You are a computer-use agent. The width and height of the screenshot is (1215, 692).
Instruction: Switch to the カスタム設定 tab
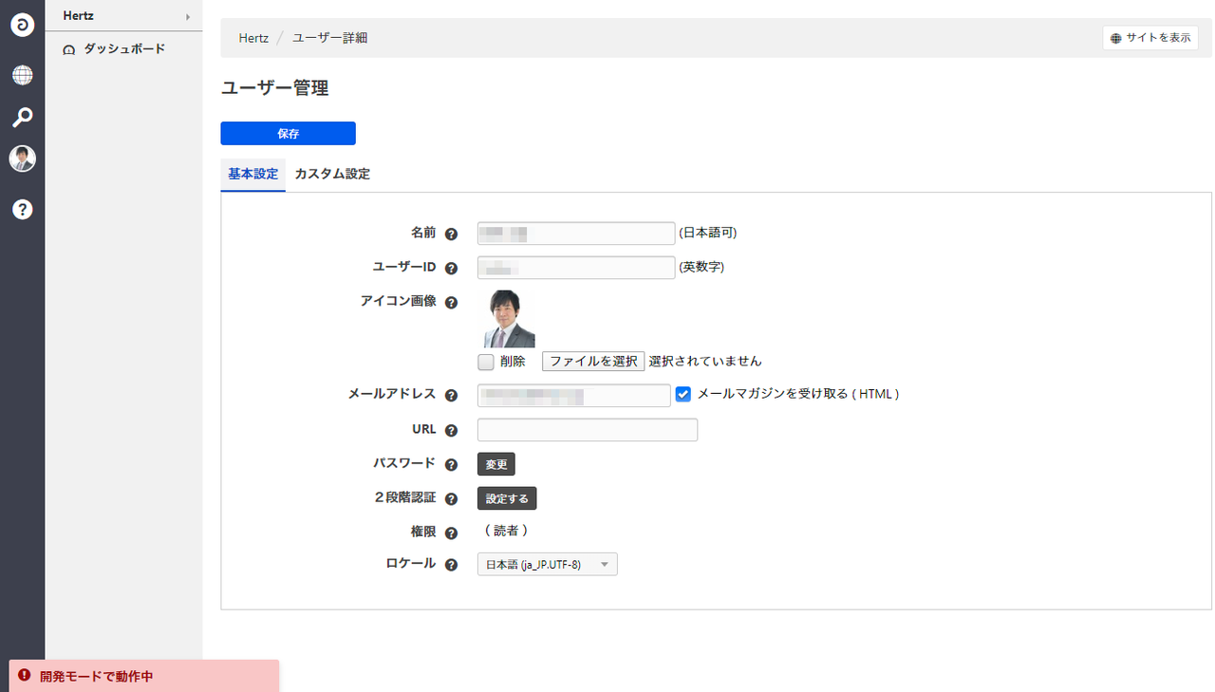[332, 175]
